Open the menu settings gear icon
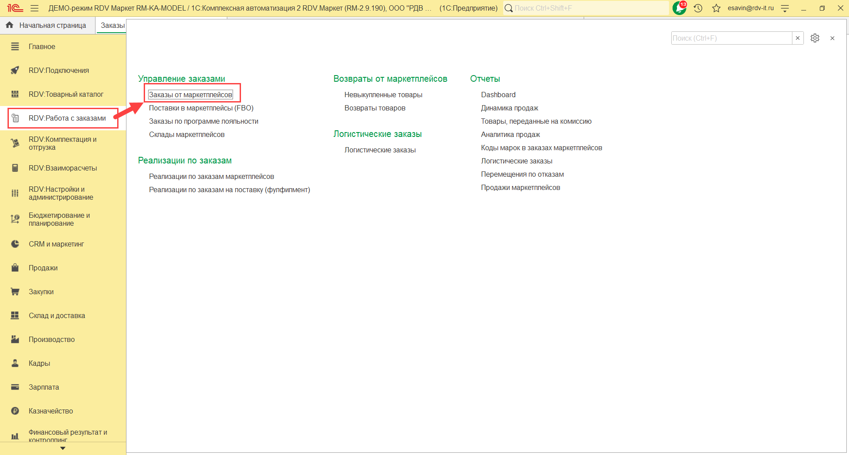 click(x=815, y=38)
